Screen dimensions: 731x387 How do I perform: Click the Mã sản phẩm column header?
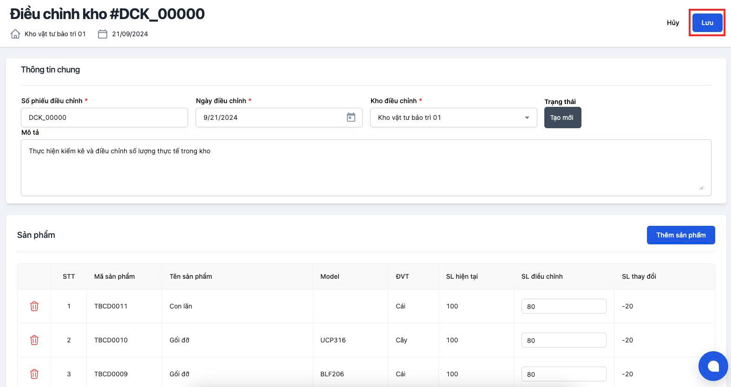(x=114, y=276)
